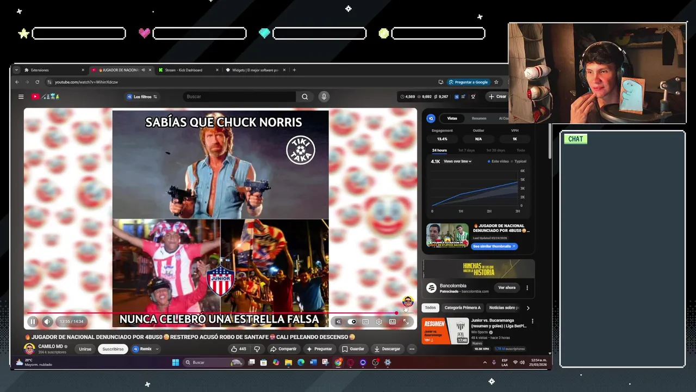Click the YouTube search input field
696x392 pixels.
pyautogui.click(x=240, y=96)
